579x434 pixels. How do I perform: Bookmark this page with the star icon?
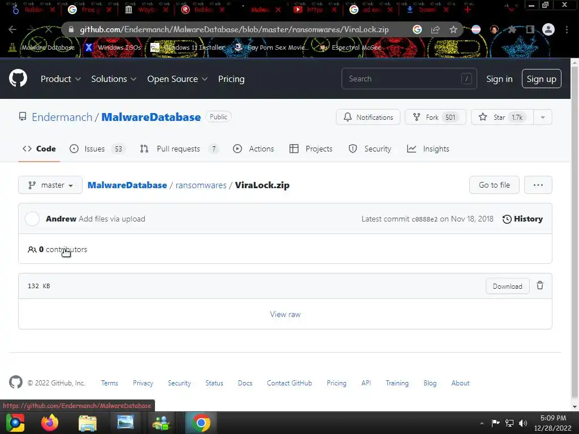pyautogui.click(x=453, y=29)
